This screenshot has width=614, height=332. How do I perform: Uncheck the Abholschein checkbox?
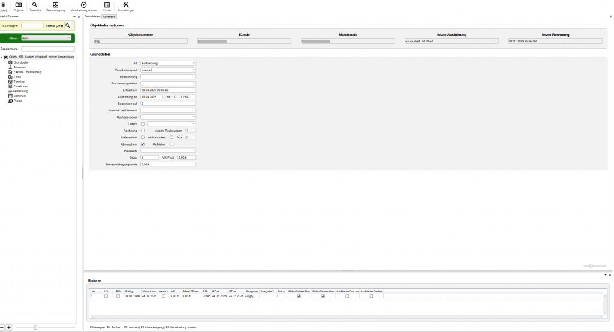point(143,144)
